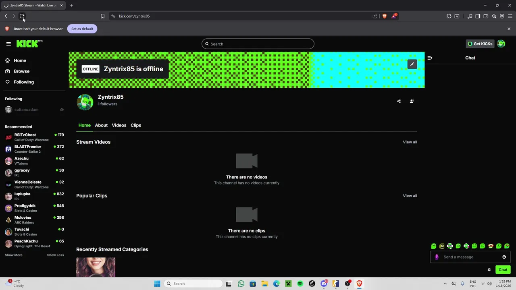
Task: Click the Get KICKs button
Action: (480, 44)
